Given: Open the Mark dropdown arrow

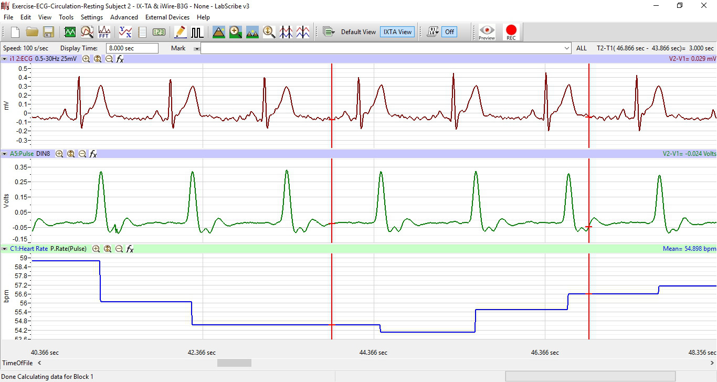Looking at the screenshot, I should (196, 48).
